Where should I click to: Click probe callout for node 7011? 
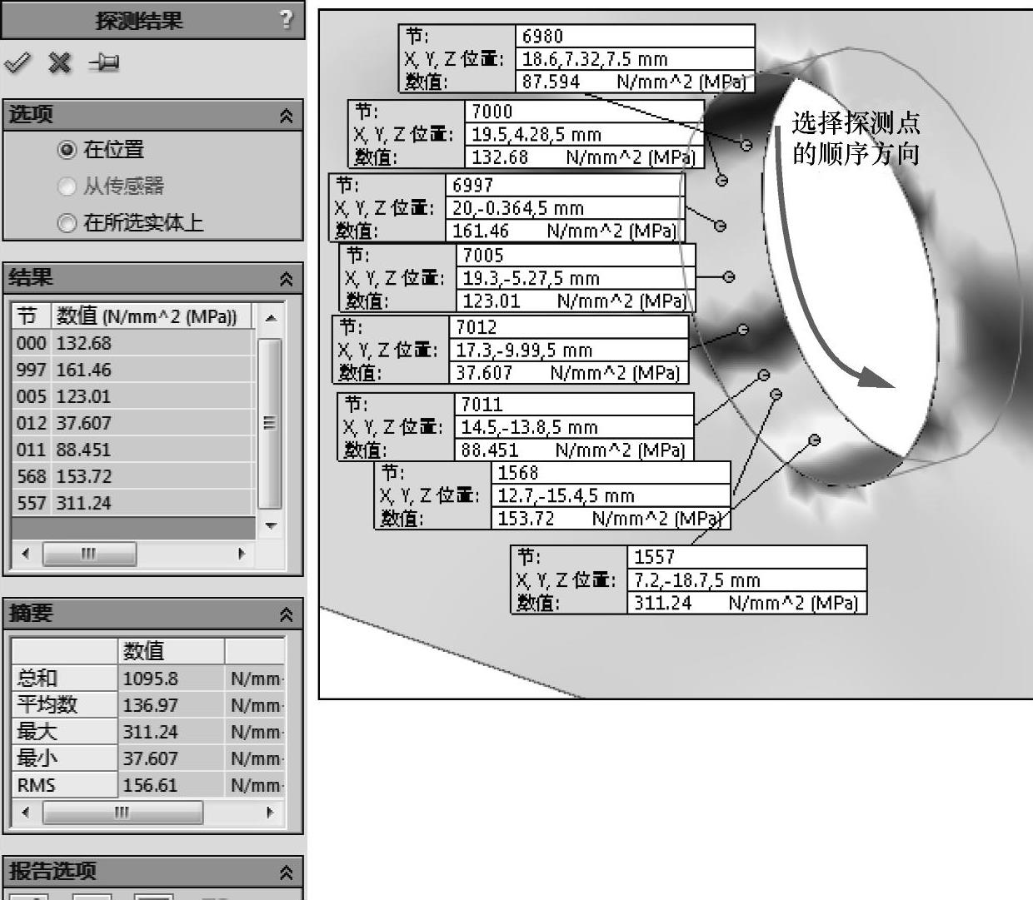tap(516, 427)
